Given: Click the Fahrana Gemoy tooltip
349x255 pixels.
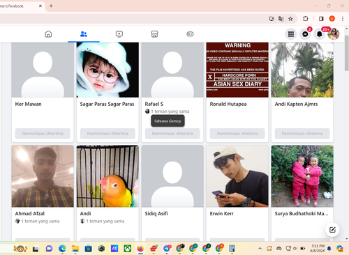Looking at the screenshot, I should 168,121.
